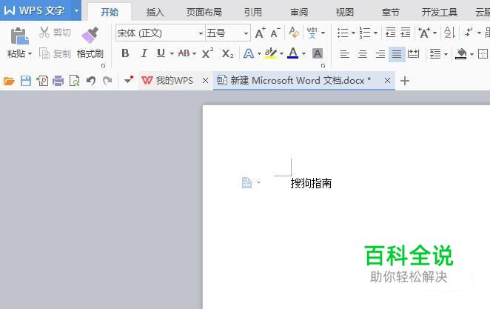Close the 我的WPS tab
Screen dimensions: 490x309
point(205,81)
